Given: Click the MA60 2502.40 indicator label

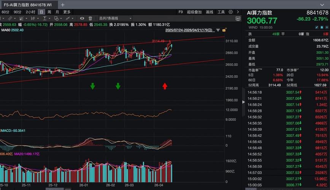Looking at the screenshot, I should click(x=13, y=30).
